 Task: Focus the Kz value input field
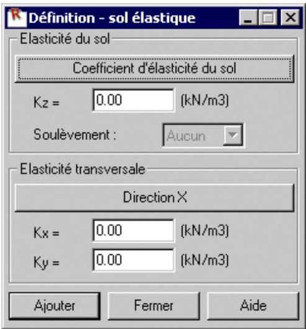coord(133,100)
